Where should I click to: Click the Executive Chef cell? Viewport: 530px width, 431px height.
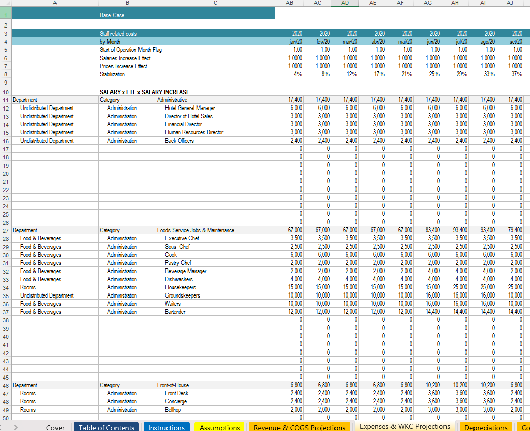coord(182,238)
